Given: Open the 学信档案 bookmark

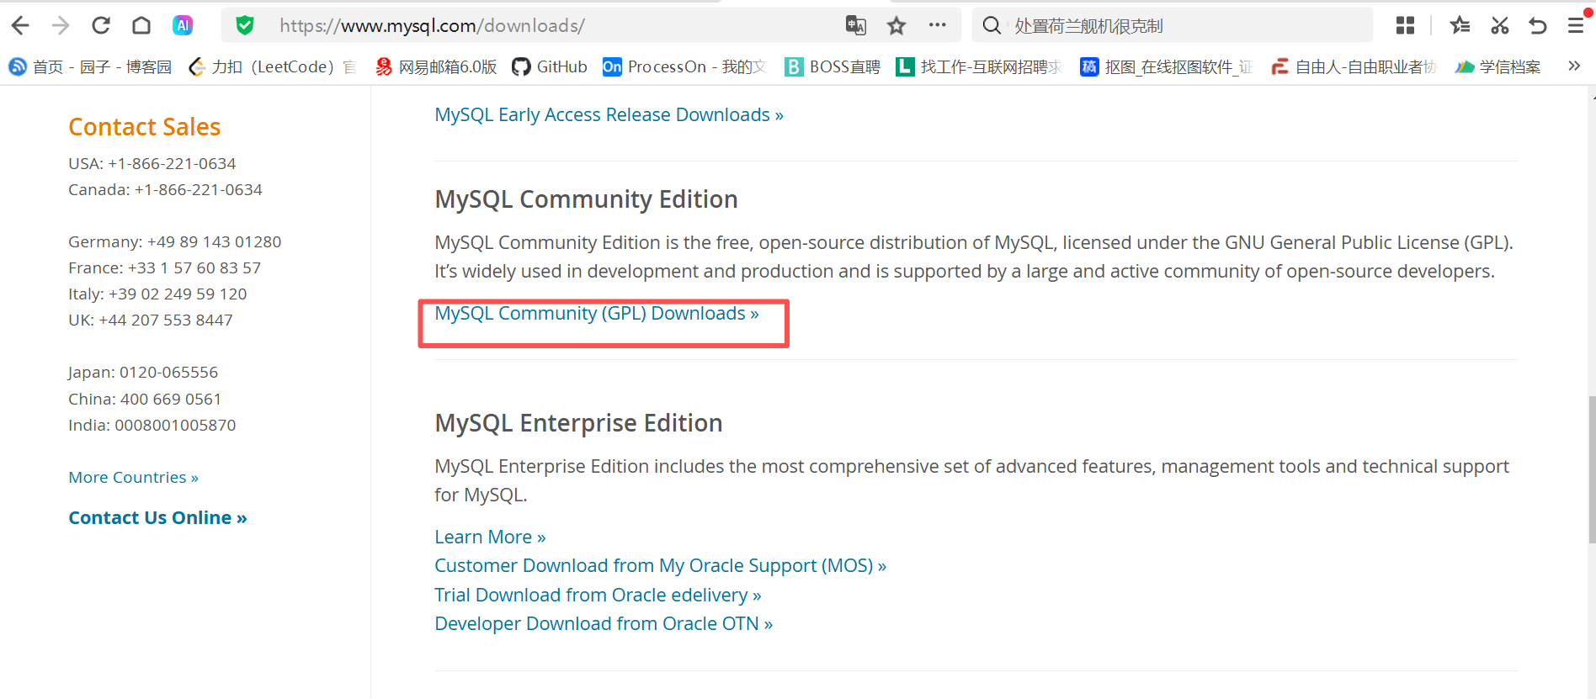Looking at the screenshot, I should [1498, 66].
